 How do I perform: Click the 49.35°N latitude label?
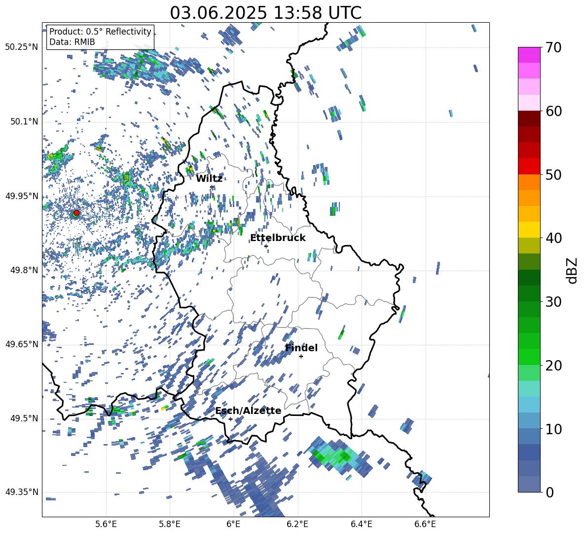22,492
